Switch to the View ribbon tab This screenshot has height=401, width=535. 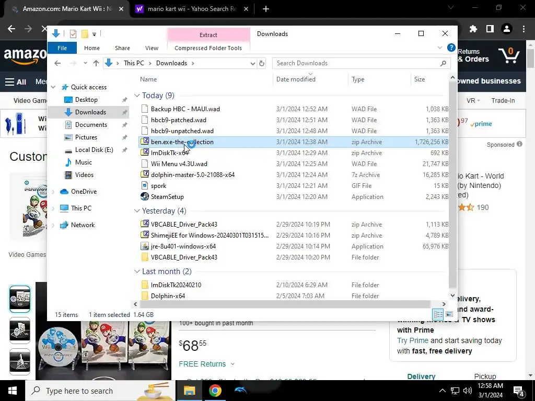pyautogui.click(x=152, y=48)
